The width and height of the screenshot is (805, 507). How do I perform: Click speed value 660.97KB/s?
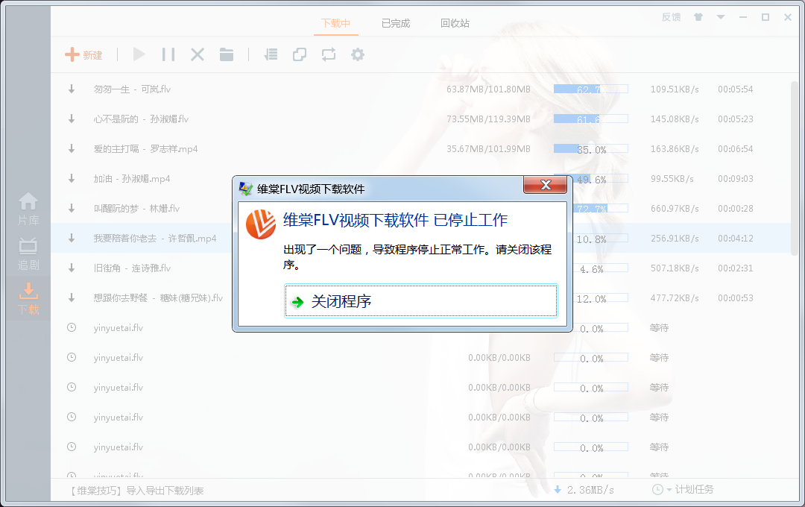(x=675, y=209)
